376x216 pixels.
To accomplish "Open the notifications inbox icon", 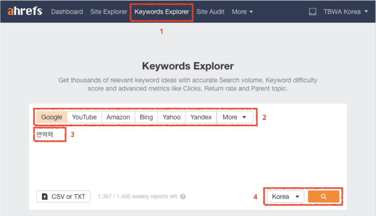I will pyautogui.click(x=312, y=11).
